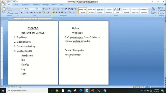Apply the Heading 1 style
This screenshot has height=93, width=166.
tap(100, 11)
